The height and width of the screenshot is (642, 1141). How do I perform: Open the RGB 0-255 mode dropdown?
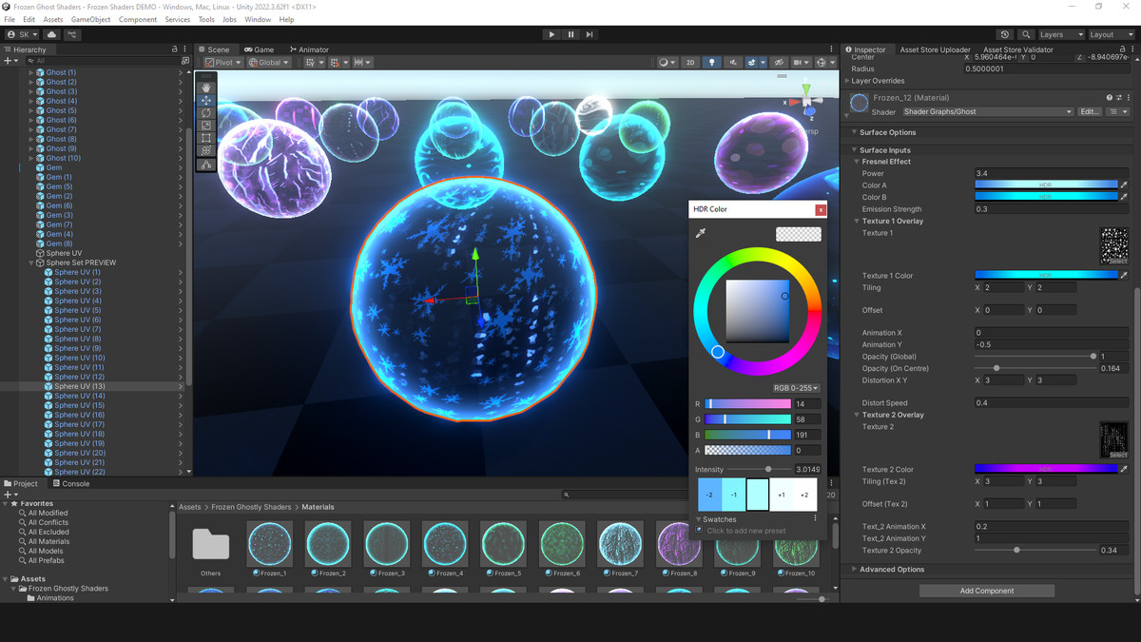point(796,388)
